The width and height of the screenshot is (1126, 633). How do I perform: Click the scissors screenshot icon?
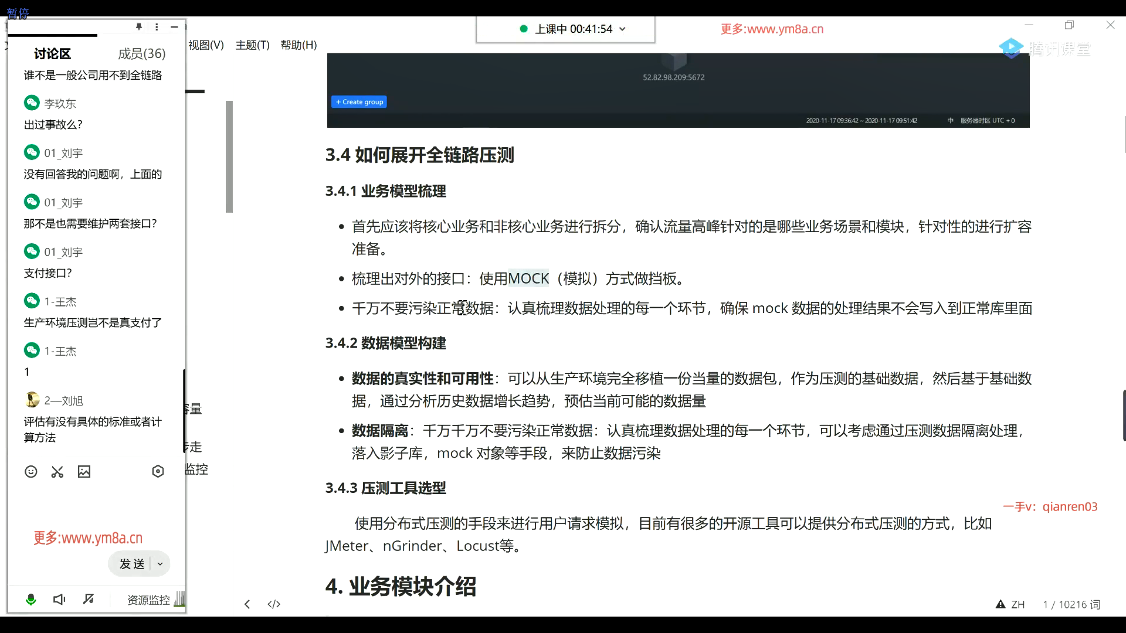pos(57,472)
